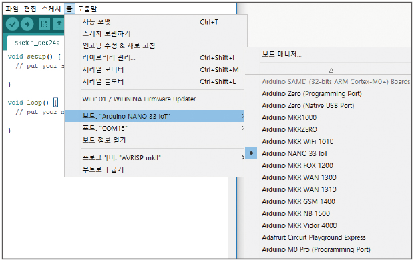Image resolution: width=414 pixels, height=260 pixels.
Task: Click the 툴 menu in menu bar
Action: [x=69, y=9]
